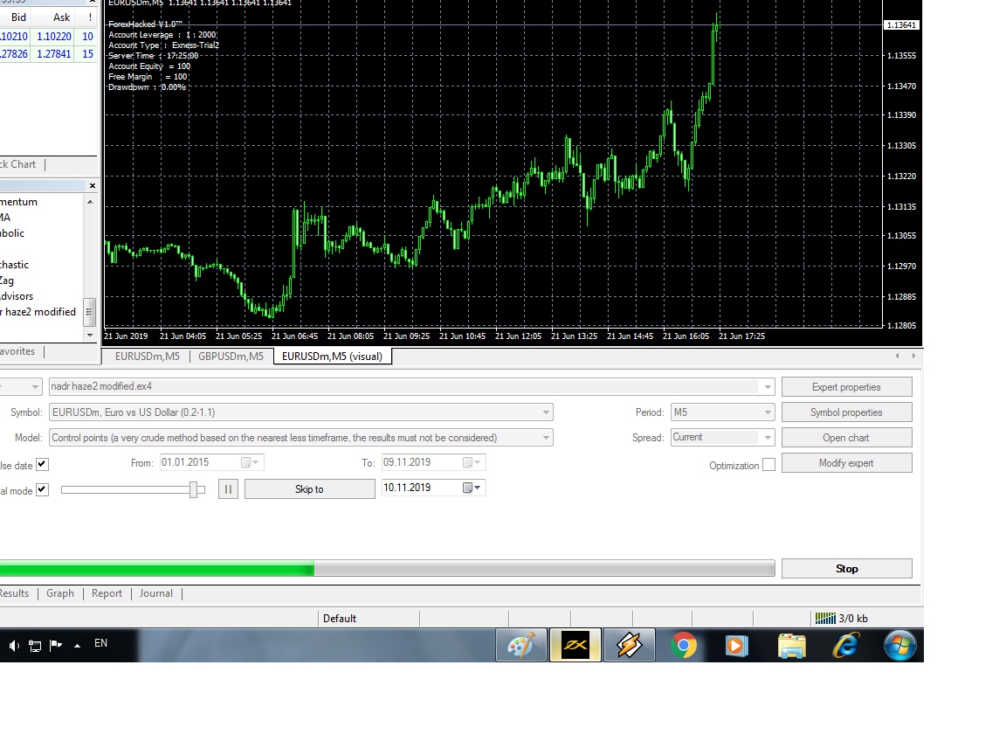1006x755 pixels.
Task: Open the Symbol dropdown list
Action: pyautogui.click(x=546, y=412)
